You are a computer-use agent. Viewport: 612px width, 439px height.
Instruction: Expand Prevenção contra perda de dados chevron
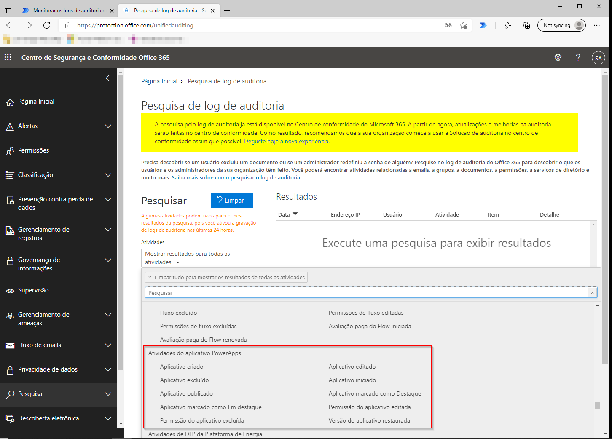pyautogui.click(x=108, y=199)
